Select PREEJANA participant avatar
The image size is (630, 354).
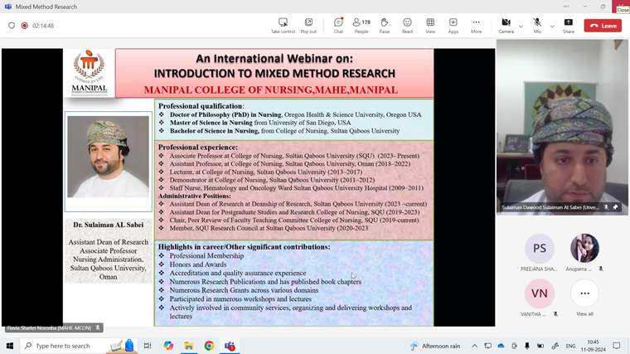coord(539,248)
